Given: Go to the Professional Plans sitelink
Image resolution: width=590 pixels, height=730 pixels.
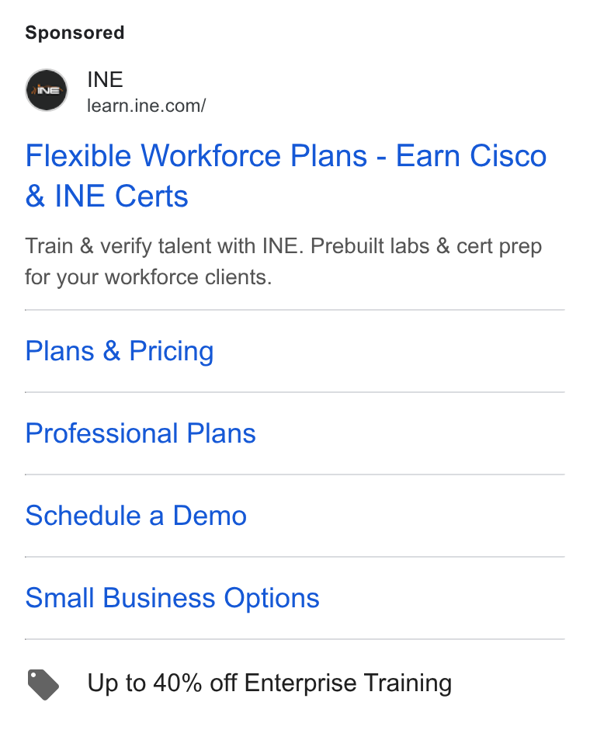Looking at the screenshot, I should (x=141, y=433).
